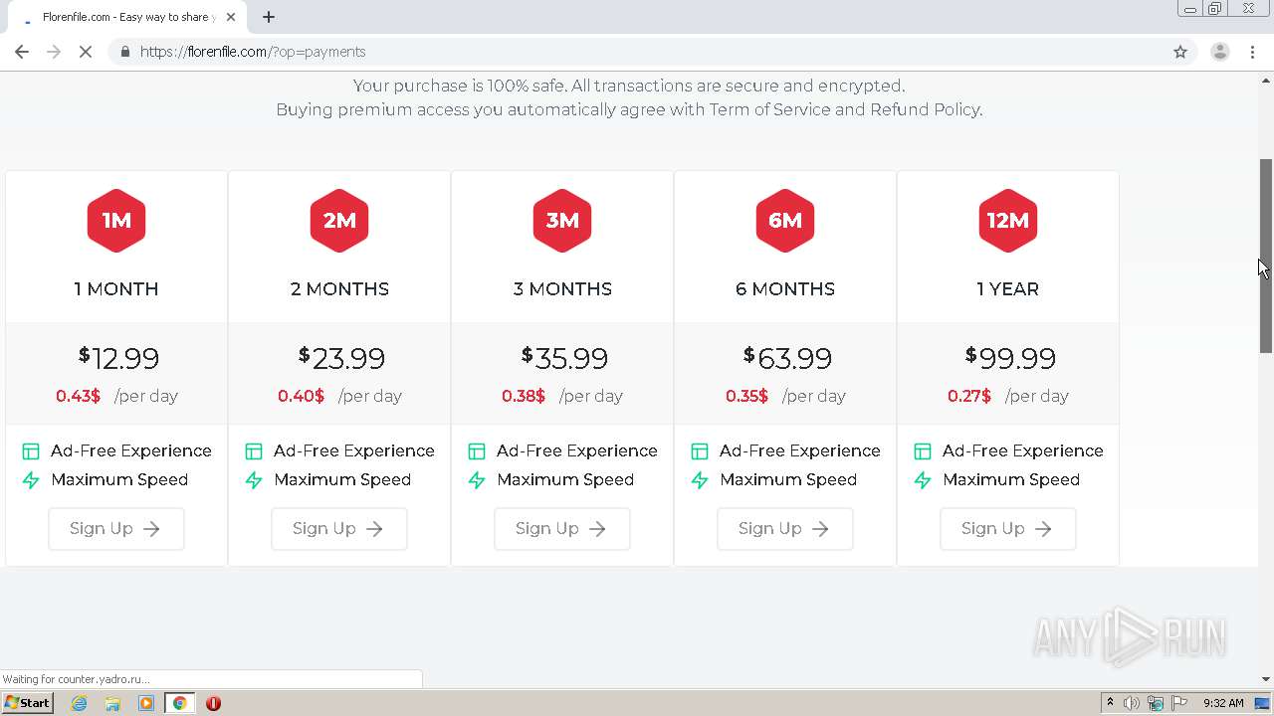Show hidden system tray icons arrow
Viewport: 1274px width, 716px height.
point(1110,703)
